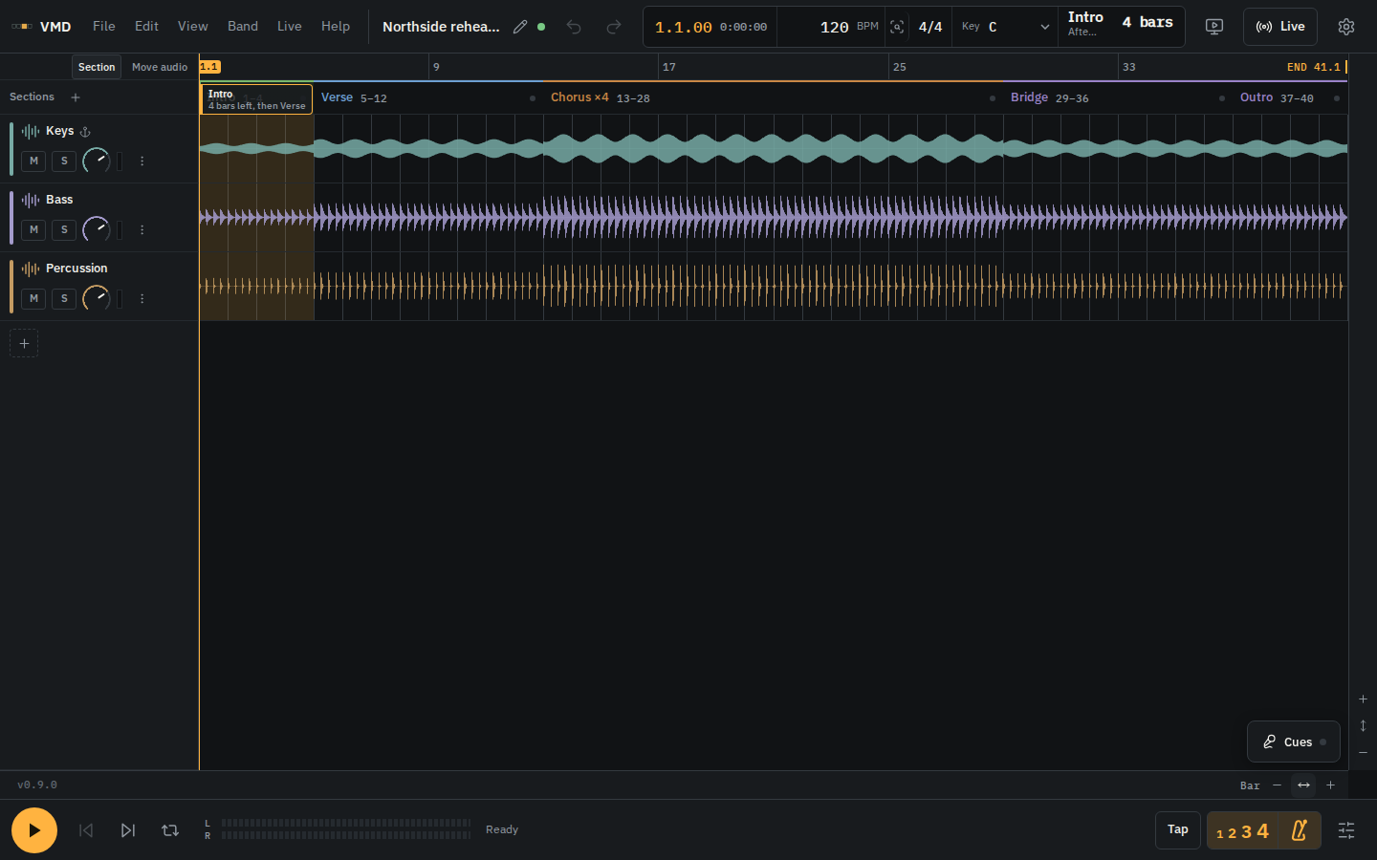Click the Northside rehearsal project title

click(x=441, y=27)
